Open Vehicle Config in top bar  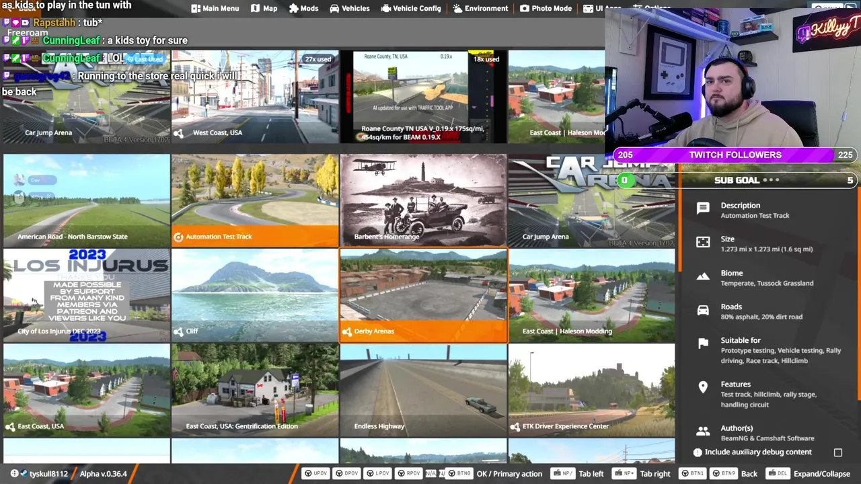coord(410,8)
